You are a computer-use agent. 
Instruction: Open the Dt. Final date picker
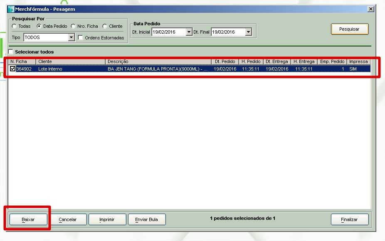click(x=248, y=32)
